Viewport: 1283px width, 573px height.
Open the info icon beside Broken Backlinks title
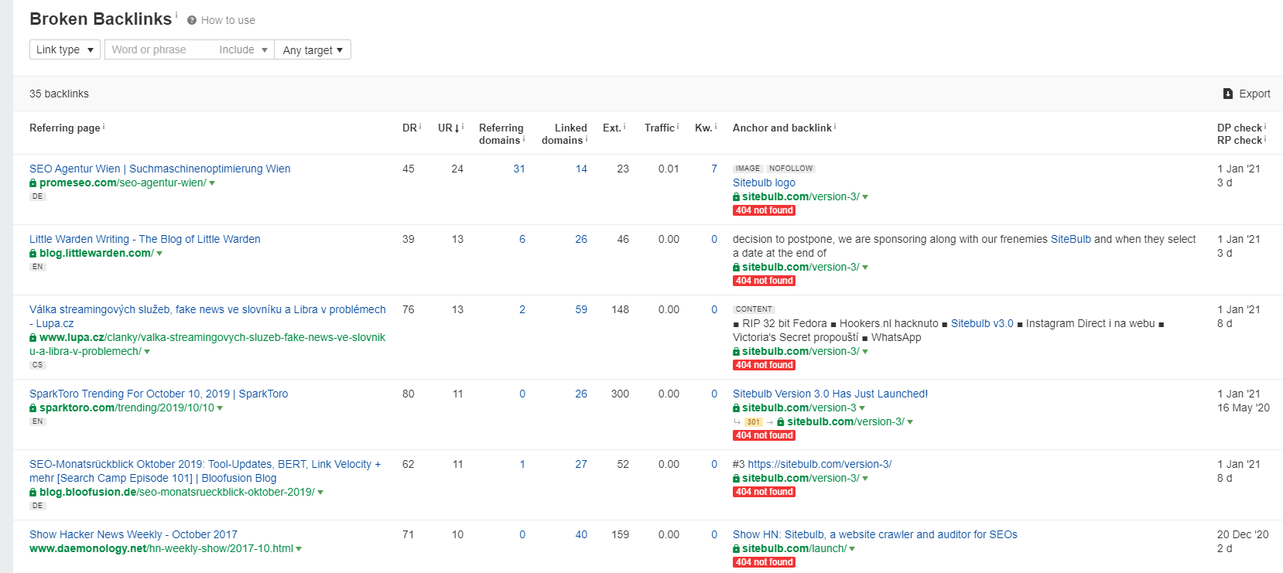tap(176, 15)
